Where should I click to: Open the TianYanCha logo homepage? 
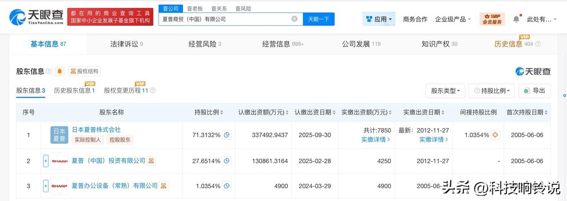(x=36, y=17)
